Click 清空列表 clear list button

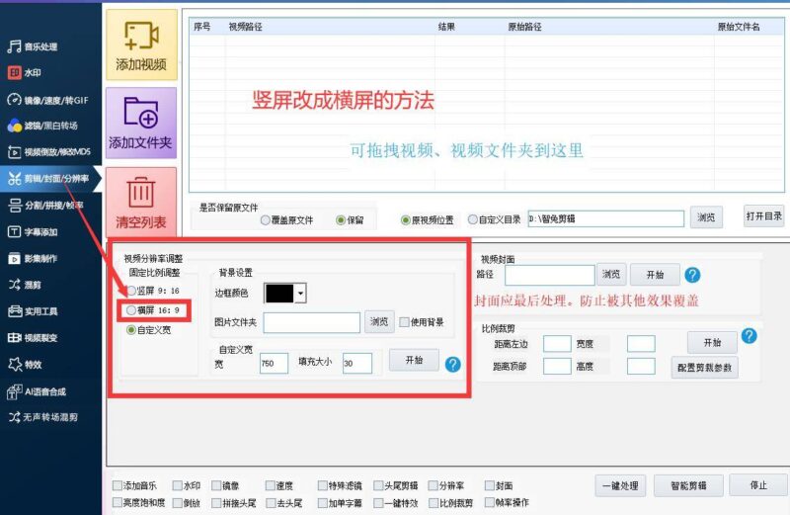point(141,202)
